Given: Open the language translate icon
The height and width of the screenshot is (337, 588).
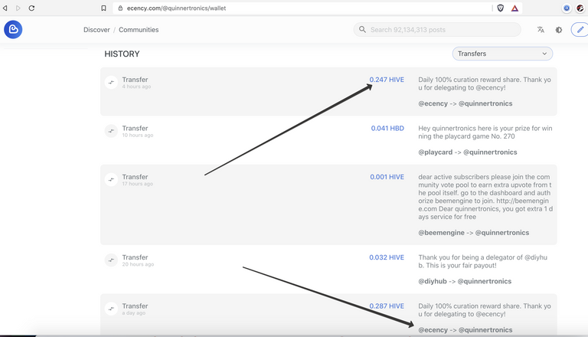Looking at the screenshot, I should tap(541, 30).
